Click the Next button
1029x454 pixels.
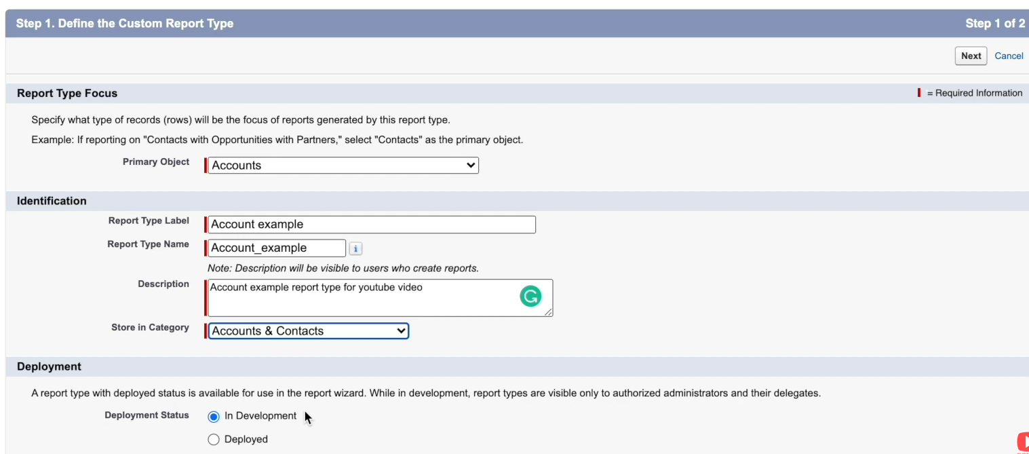(970, 56)
